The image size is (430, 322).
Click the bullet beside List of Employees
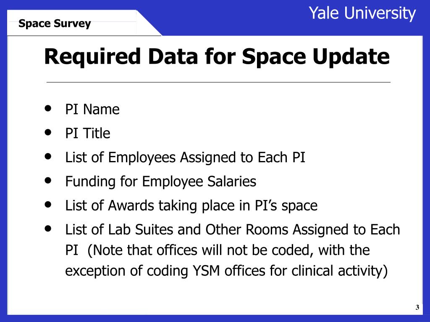point(48,156)
